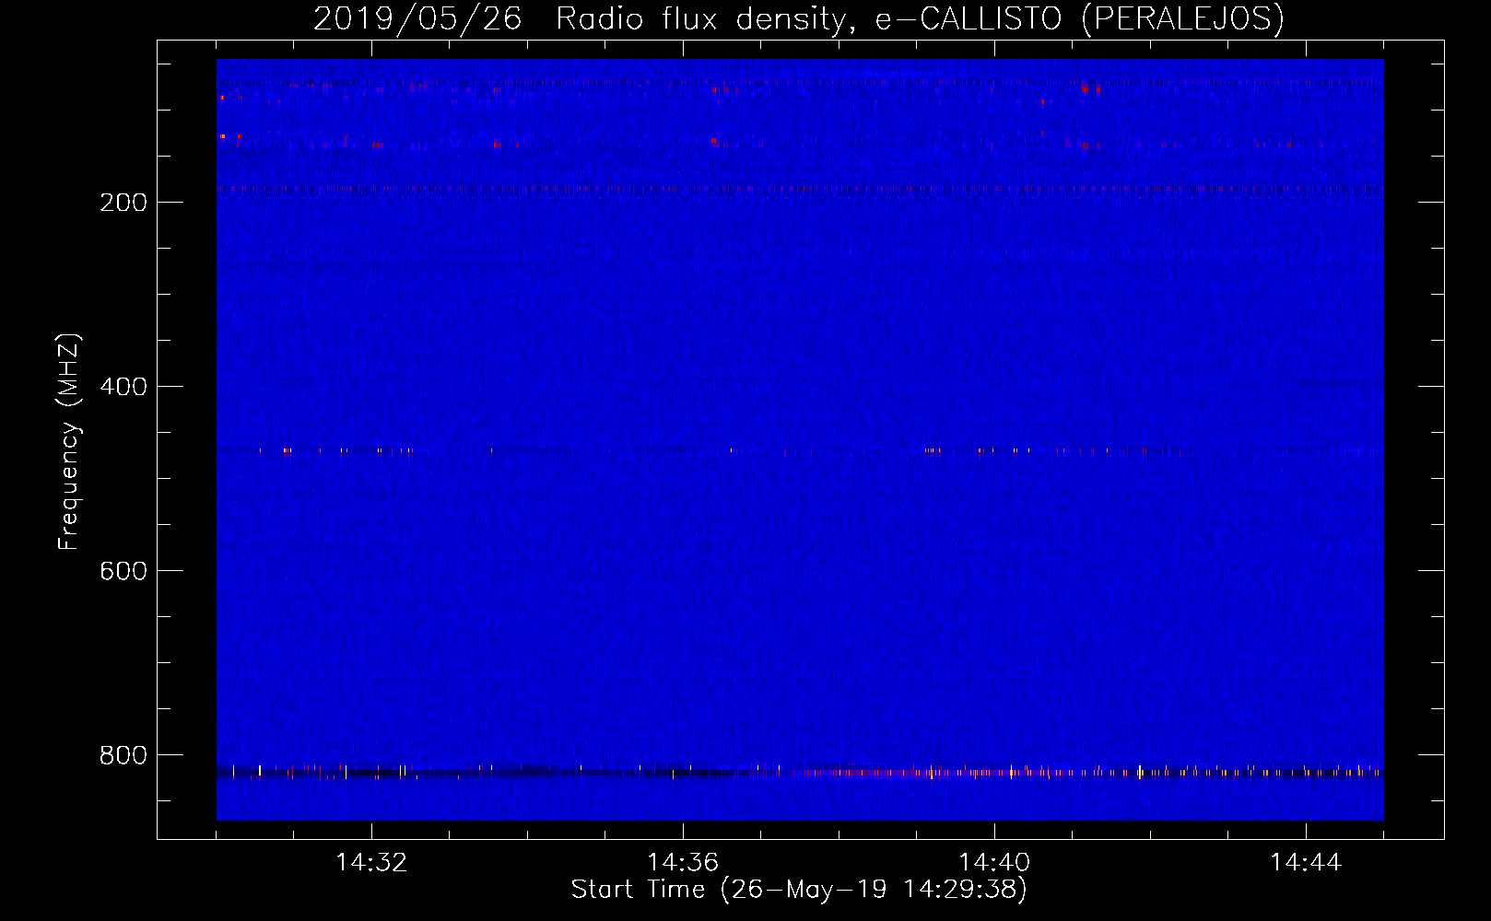Click the 14:44 time tick label
Screen dimensions: 1491x921
click(x=1306, y=862)
